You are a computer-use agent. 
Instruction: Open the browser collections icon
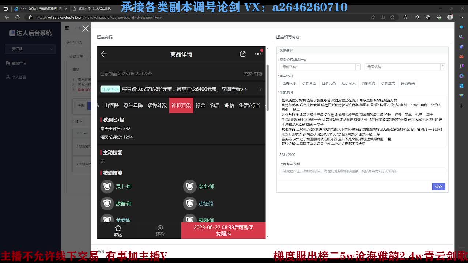point(428,17)
